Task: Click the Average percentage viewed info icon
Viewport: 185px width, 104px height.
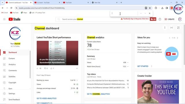Action: 77,88
